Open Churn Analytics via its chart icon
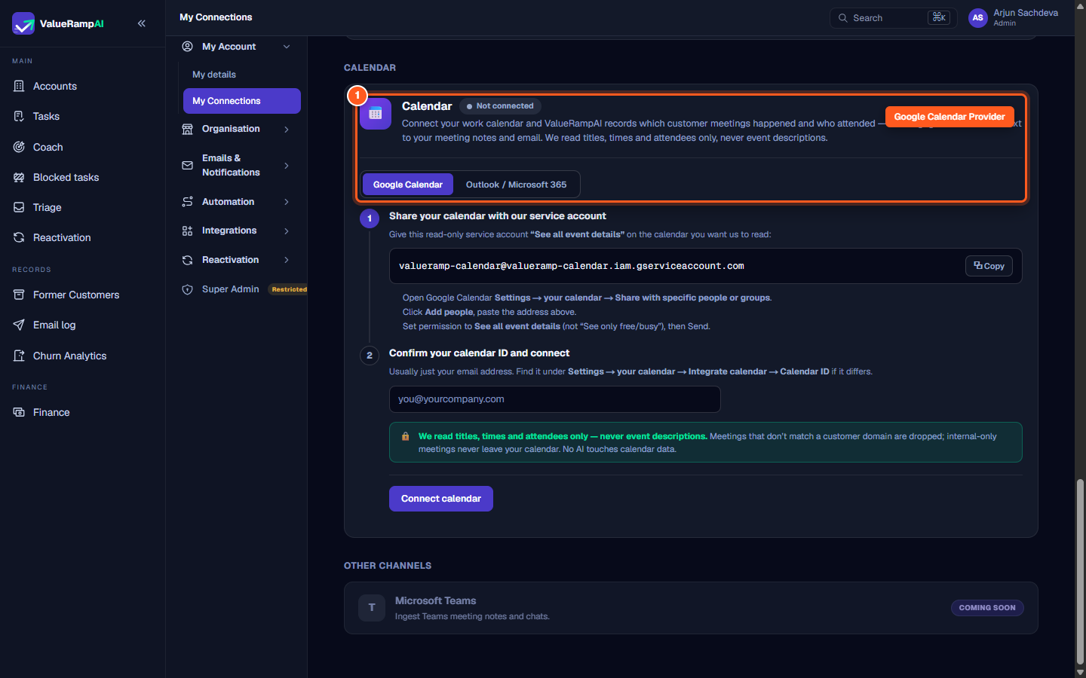The width and height of the screenshot is (1086, 678). point(19,356)
